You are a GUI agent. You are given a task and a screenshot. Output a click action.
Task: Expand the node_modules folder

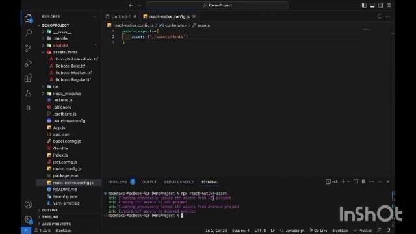coord(43,94)
